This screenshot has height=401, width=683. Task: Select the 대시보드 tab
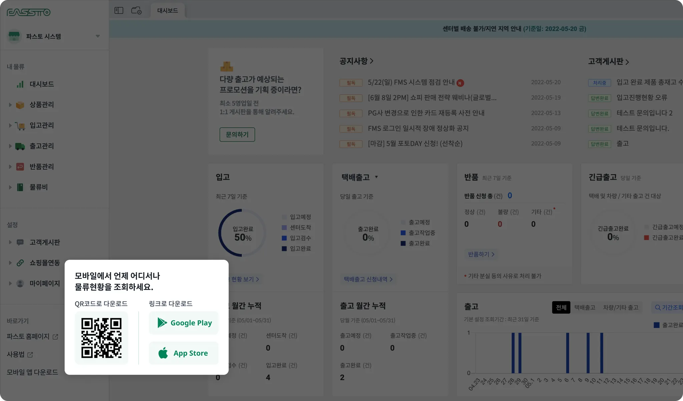point(167,11)
